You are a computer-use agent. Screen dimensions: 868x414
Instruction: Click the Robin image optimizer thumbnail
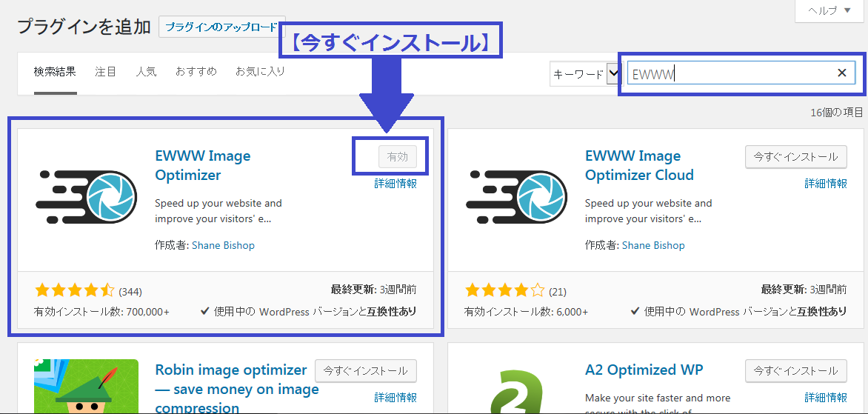coord(86,386)
